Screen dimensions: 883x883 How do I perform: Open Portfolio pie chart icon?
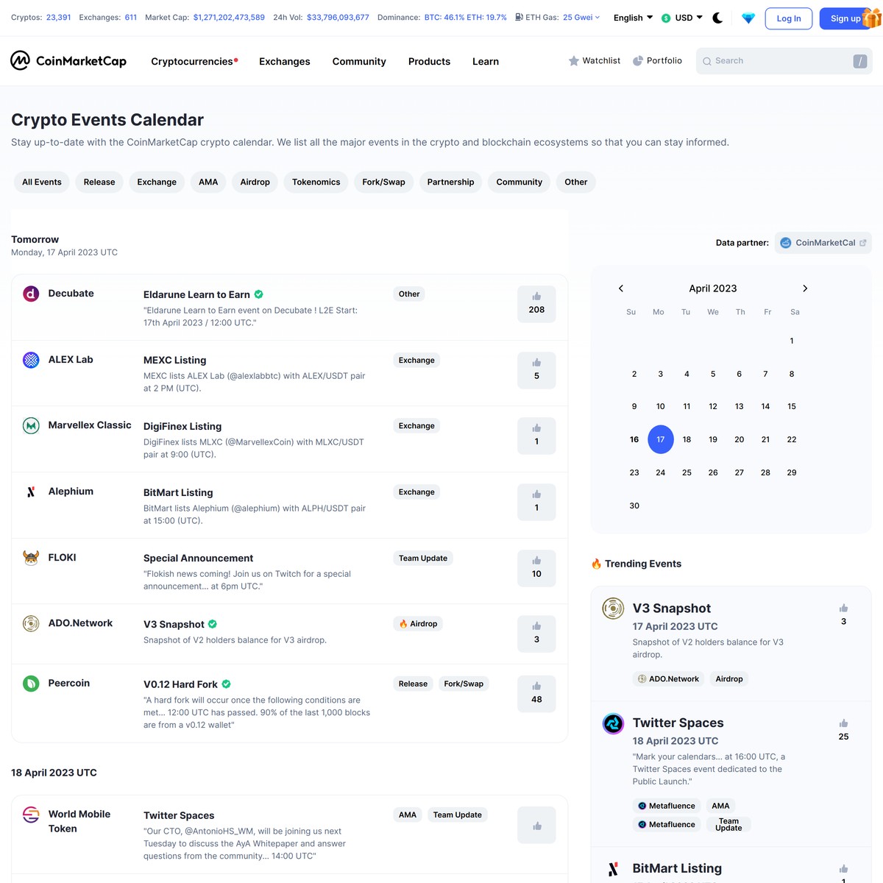638,61
